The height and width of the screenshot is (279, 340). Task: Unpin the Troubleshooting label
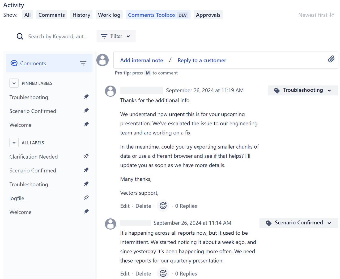[x=86, y=96]
